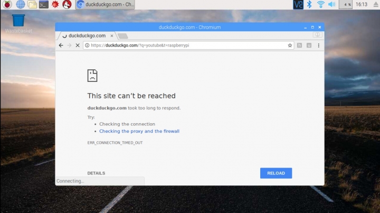This screenshot has height=213, width=380.
Task: Launch the web browser globe icon
Action: (x=20, y=4)
